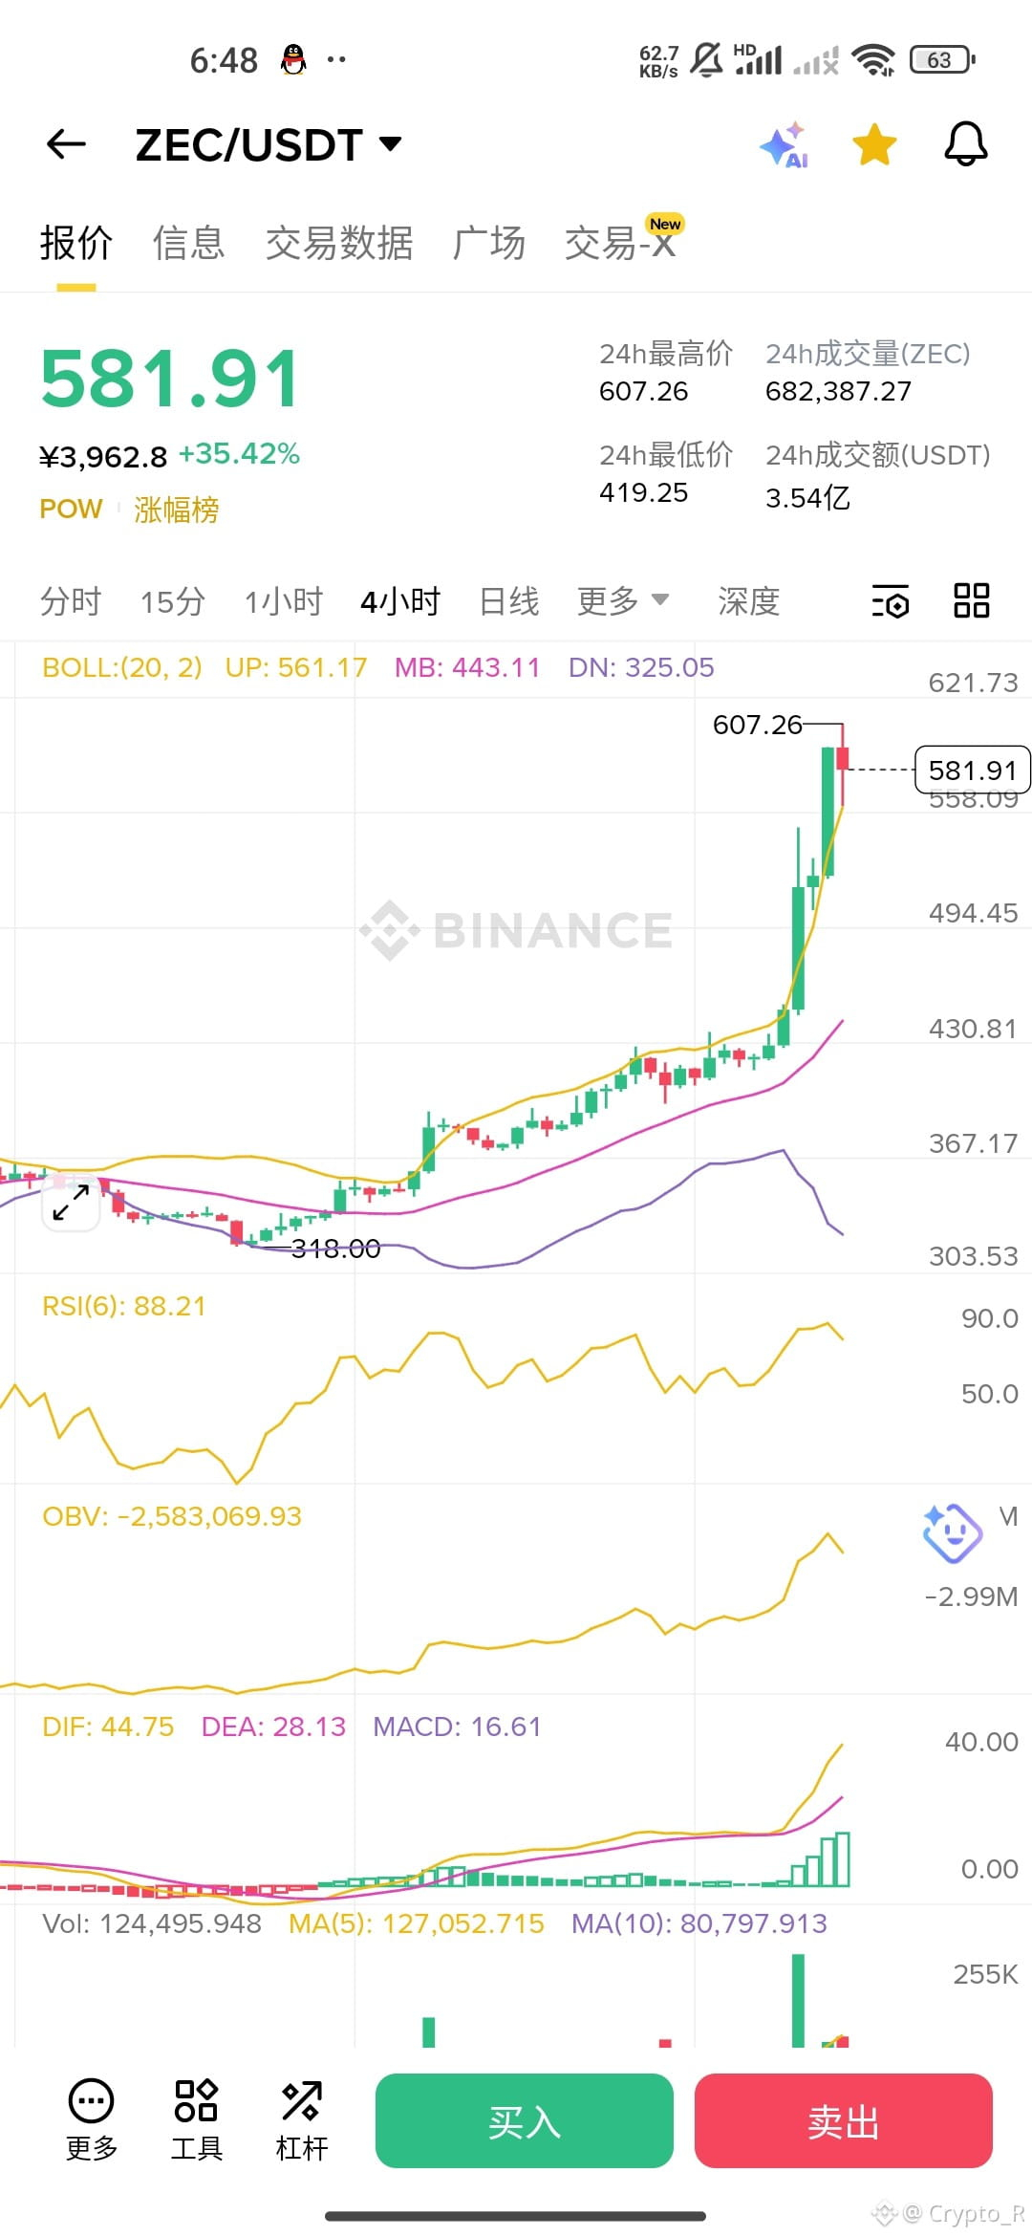Tap the current price tag 581.91 on chart
This screenshot has width=1032, height=2237.
[x=972, y=770]
